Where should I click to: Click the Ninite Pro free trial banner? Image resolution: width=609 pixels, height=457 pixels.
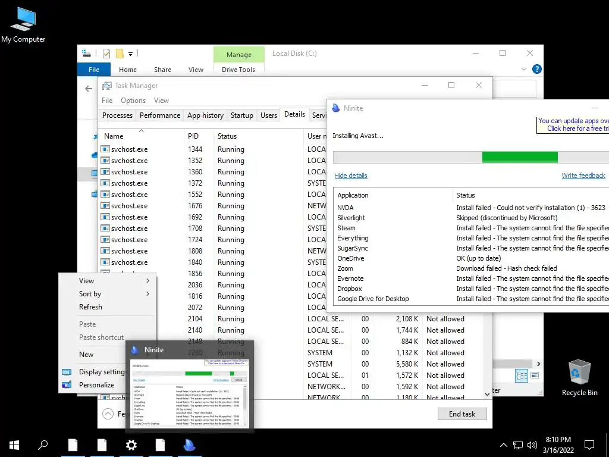(x=573, y=125)
